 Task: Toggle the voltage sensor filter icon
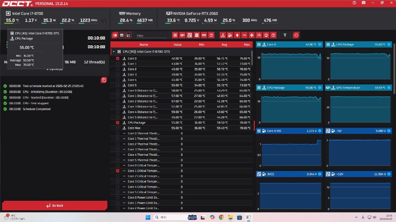click(230, 35)
